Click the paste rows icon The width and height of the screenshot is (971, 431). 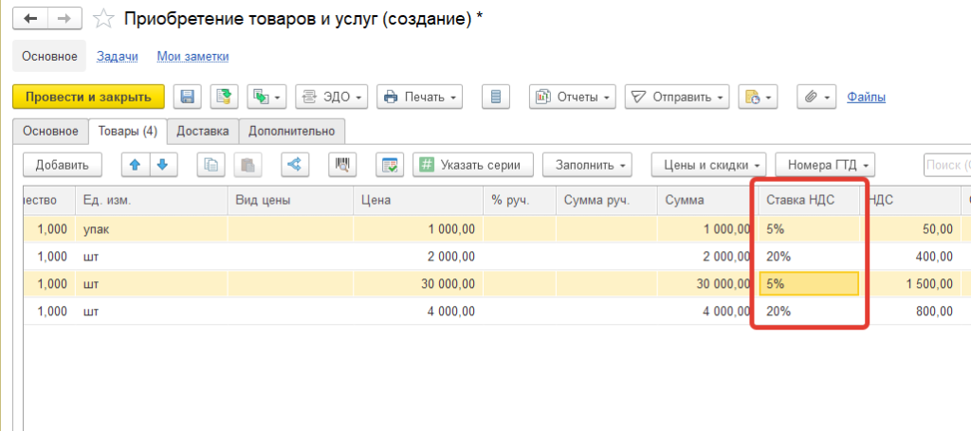coord(247,165)
